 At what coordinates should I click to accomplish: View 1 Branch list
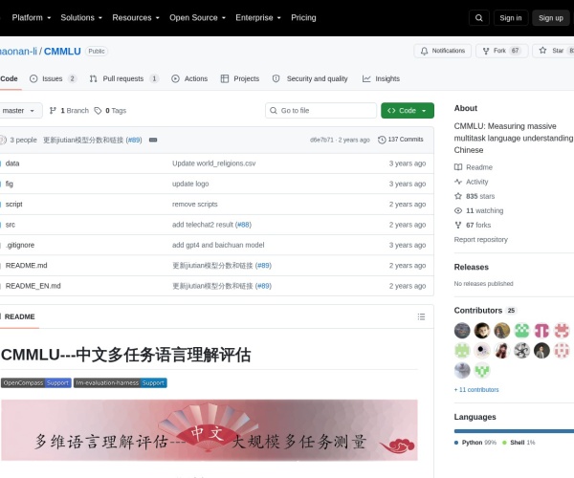[x=69, y=111]
